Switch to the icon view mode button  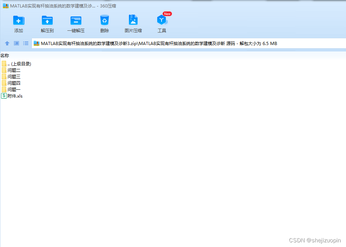coord(16,43)
